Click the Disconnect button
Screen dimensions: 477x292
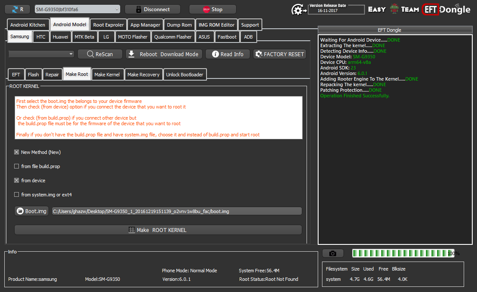pyautogui.click(x=152, y=9)
